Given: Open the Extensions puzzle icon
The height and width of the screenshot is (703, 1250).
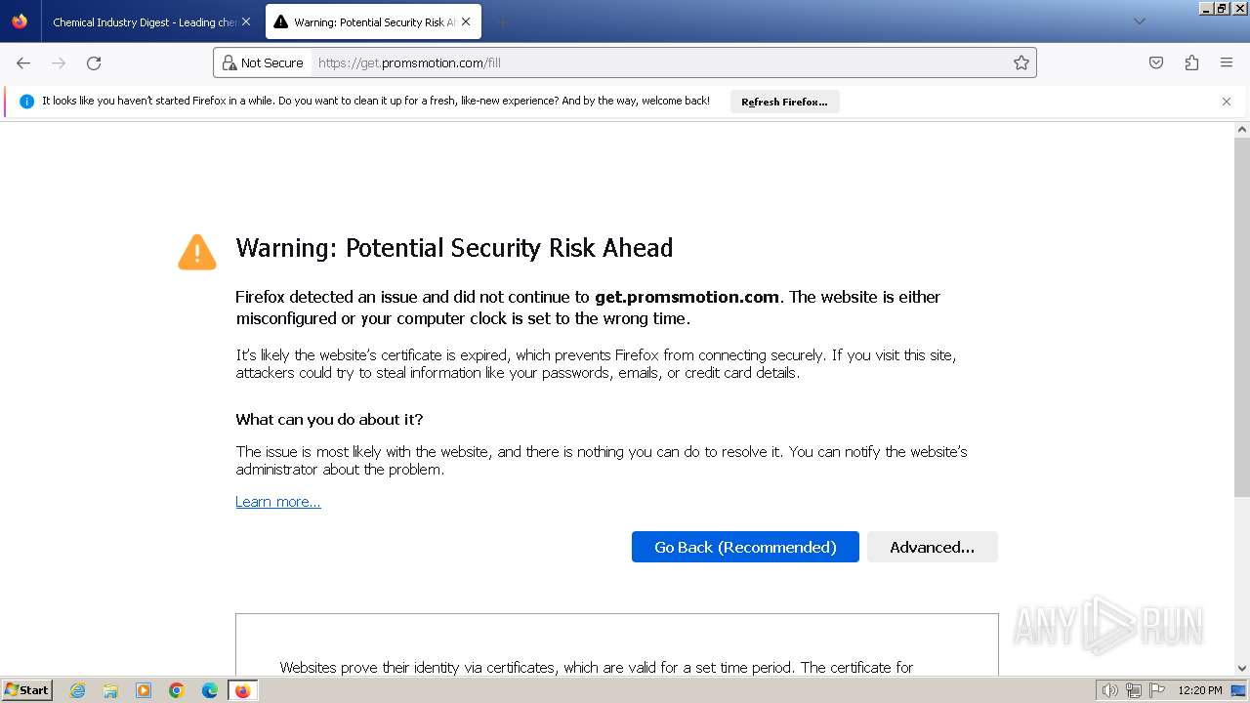Looking at the screenshot, I should coord(1191,63).
